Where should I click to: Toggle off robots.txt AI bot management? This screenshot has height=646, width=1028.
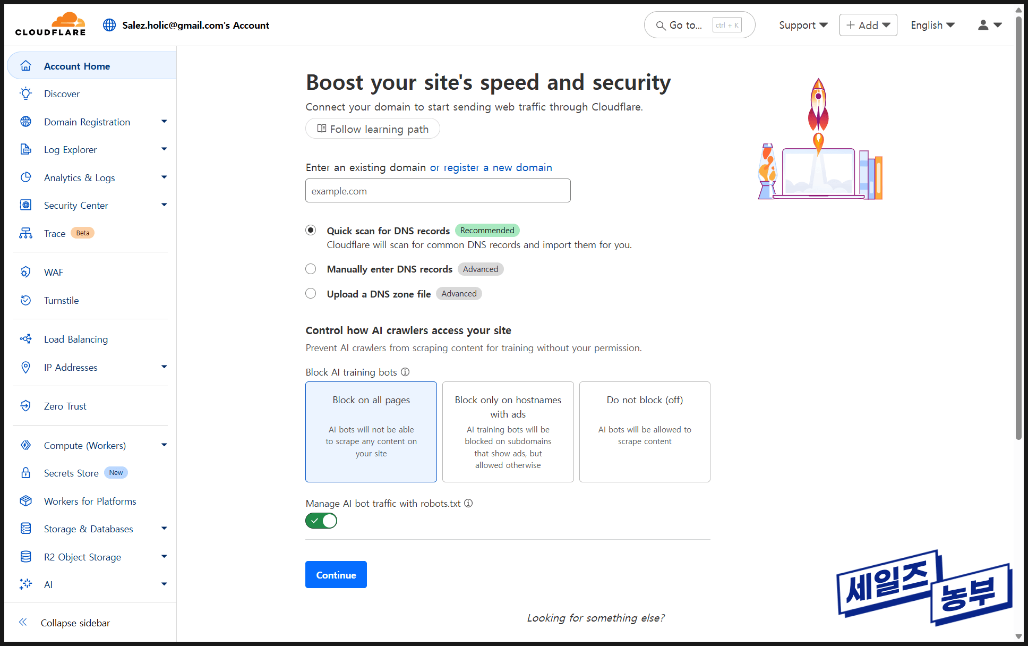pos(321,521)
